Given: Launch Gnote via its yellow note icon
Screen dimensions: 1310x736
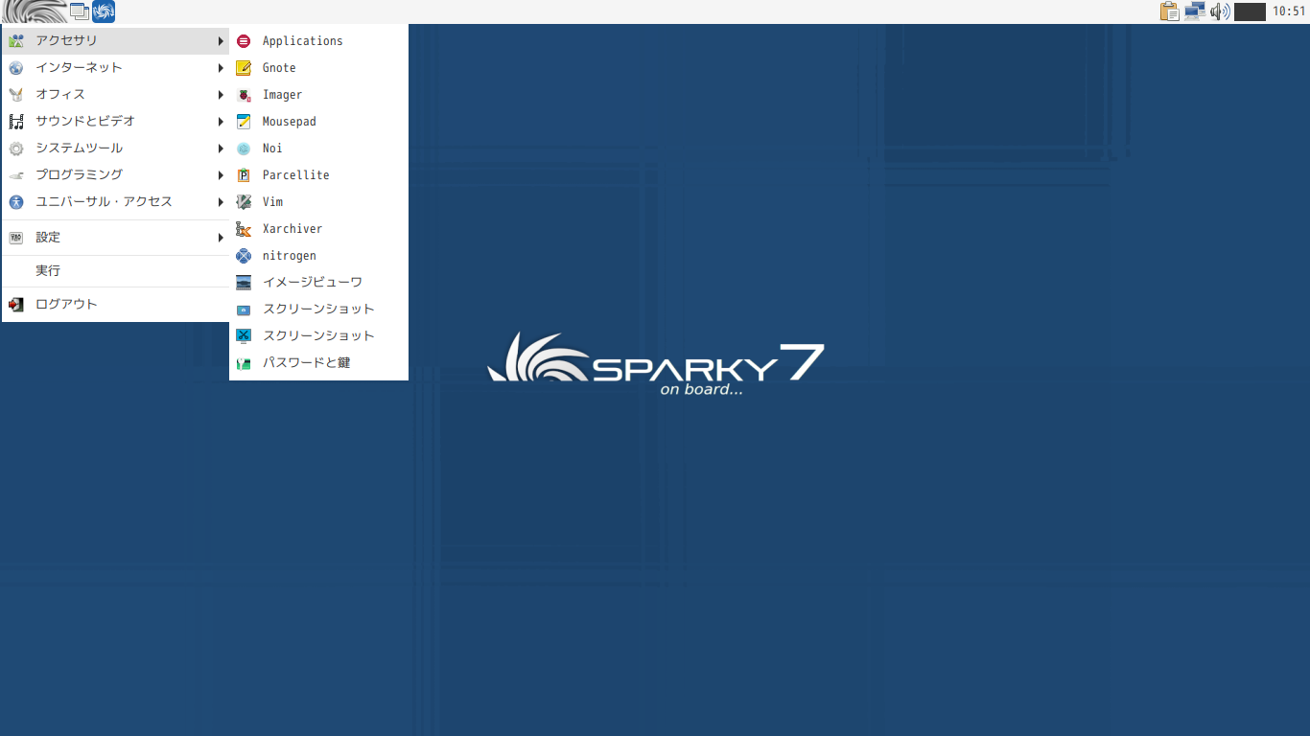Looking at the screenshot, I should [x=244, y=68].
